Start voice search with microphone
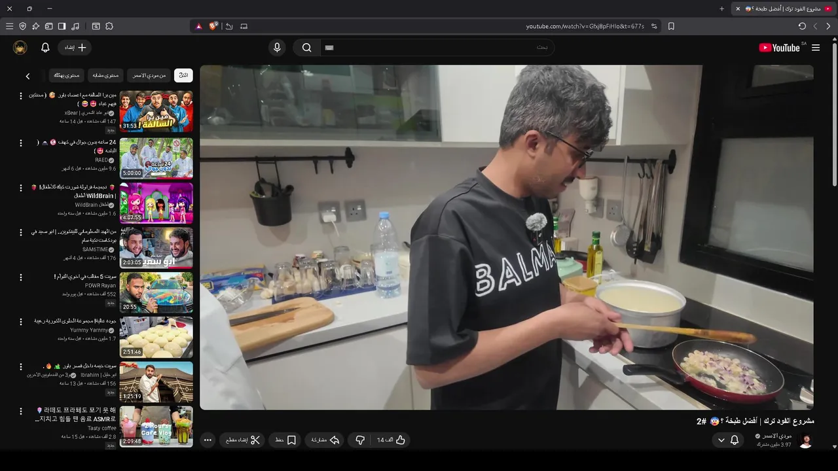Screen dimensions: 838x471 (x=277, y=48)
